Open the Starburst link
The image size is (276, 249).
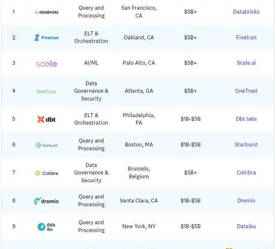coord(246,144)
